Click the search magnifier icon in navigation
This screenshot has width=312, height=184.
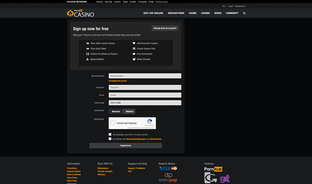tap(244, 13)
